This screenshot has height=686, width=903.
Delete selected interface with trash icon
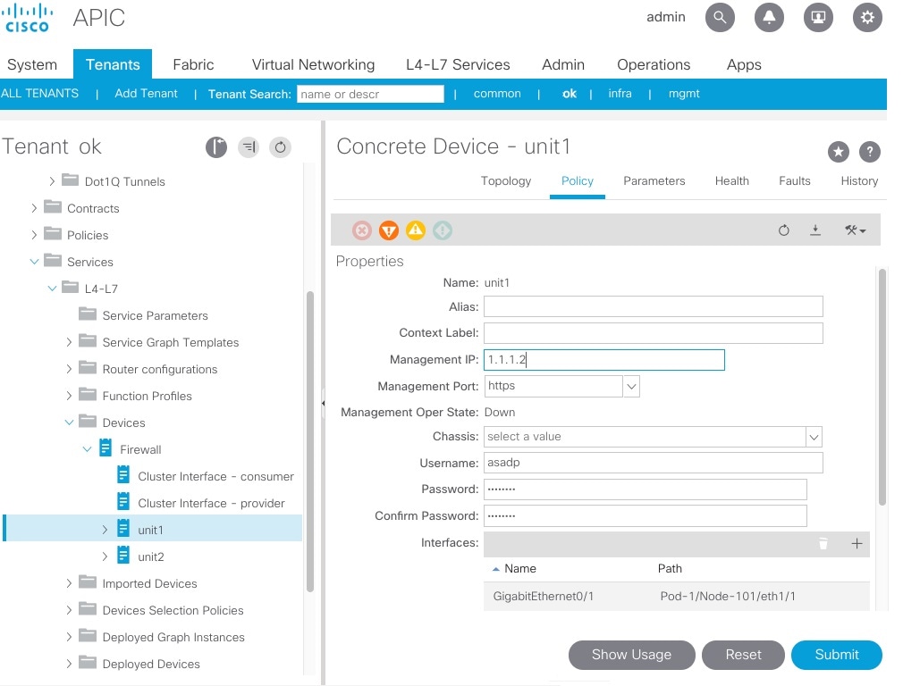point(823,544)
